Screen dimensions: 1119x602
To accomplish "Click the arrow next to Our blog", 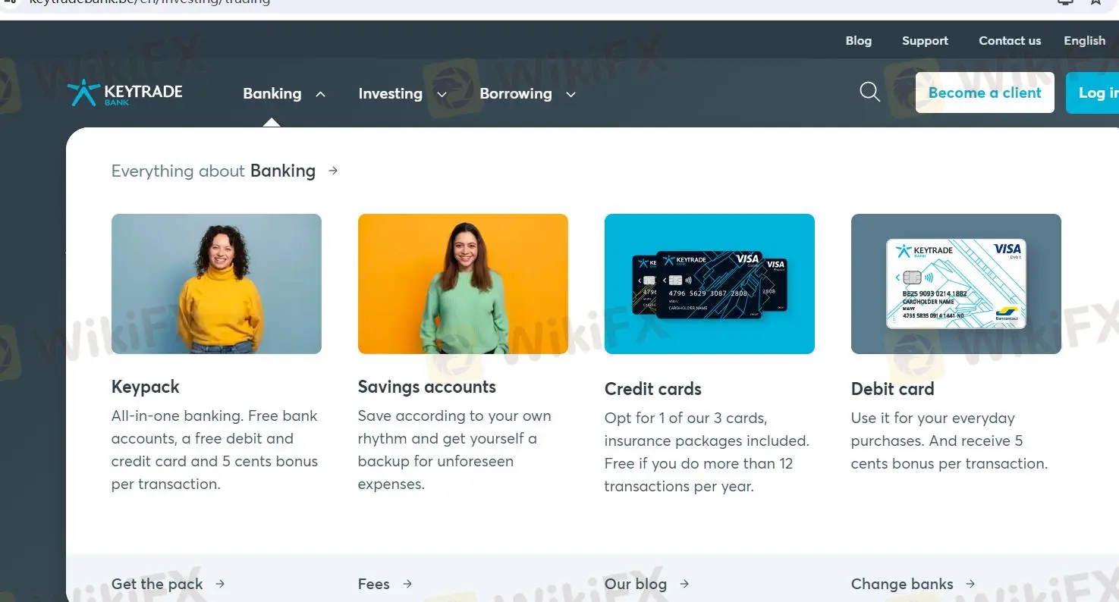I will 684,584.
